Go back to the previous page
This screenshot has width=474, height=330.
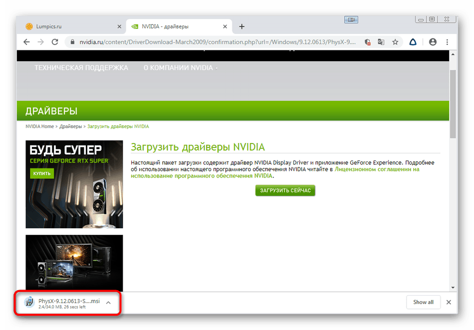[26, 42]
